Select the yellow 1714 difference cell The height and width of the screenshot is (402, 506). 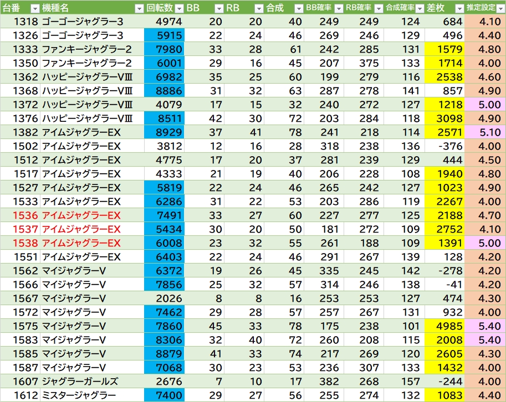(x=444, y=63)
